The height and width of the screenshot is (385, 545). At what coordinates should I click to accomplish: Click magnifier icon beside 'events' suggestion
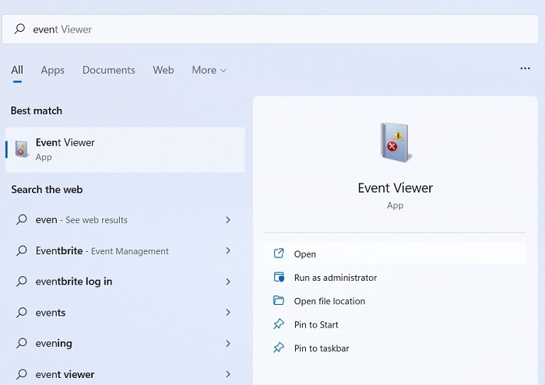tap(22, 313)
